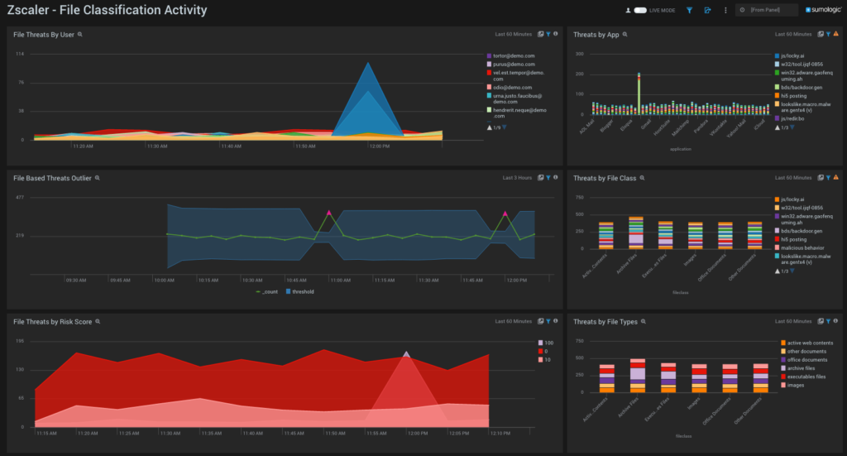
Task: Open the [From Panel] time range selector
Action: click(x=767, y=10)
